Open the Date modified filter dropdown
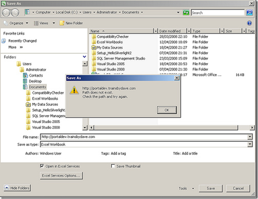258x199 pixels. [189, 31]
